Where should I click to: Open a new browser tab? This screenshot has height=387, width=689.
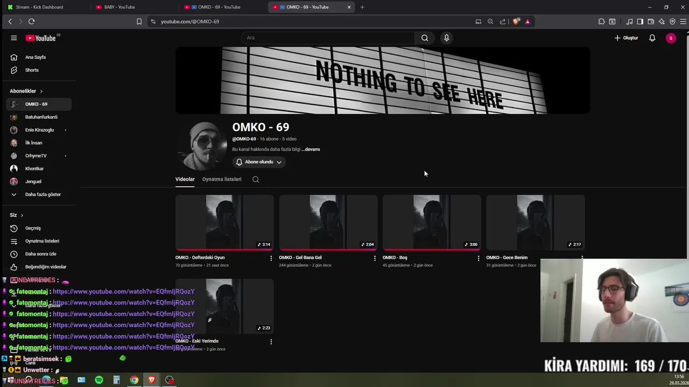pos(362,7)
